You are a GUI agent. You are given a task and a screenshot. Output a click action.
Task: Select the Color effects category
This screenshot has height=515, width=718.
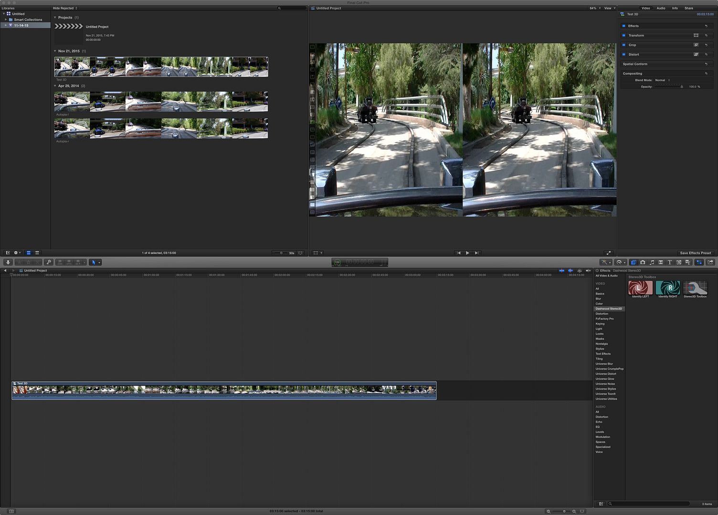tap(599, 304)
